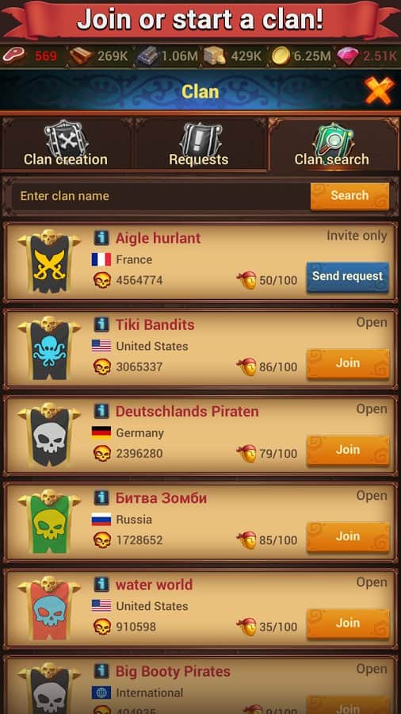Viewport: 401px width, 714px height.
Task: Open info icon for Aigle hurlant clan
Action: (x=101, y=238)
